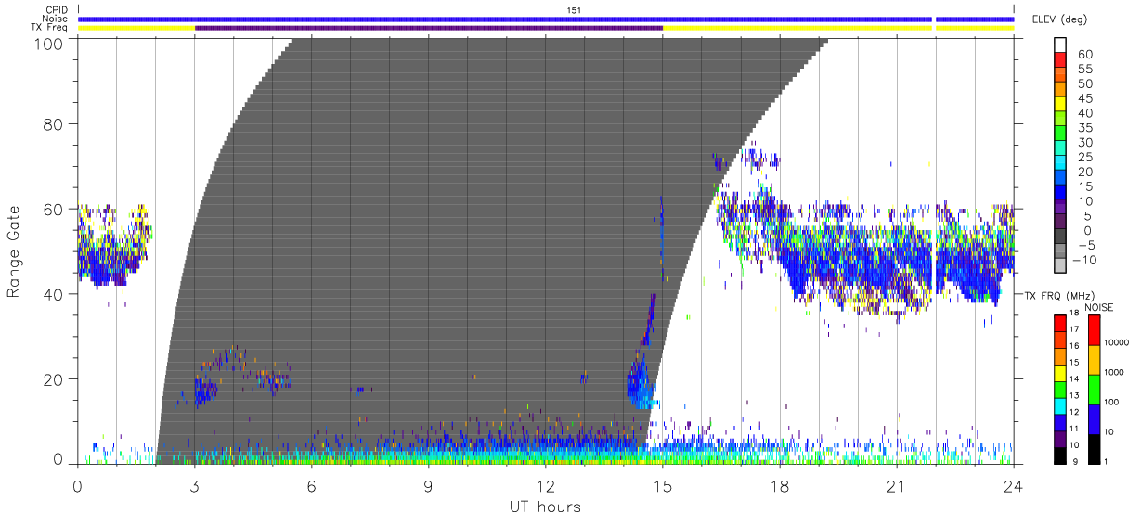Click the yellow 14-15 MHz TX FRQ swatch

1060,373
